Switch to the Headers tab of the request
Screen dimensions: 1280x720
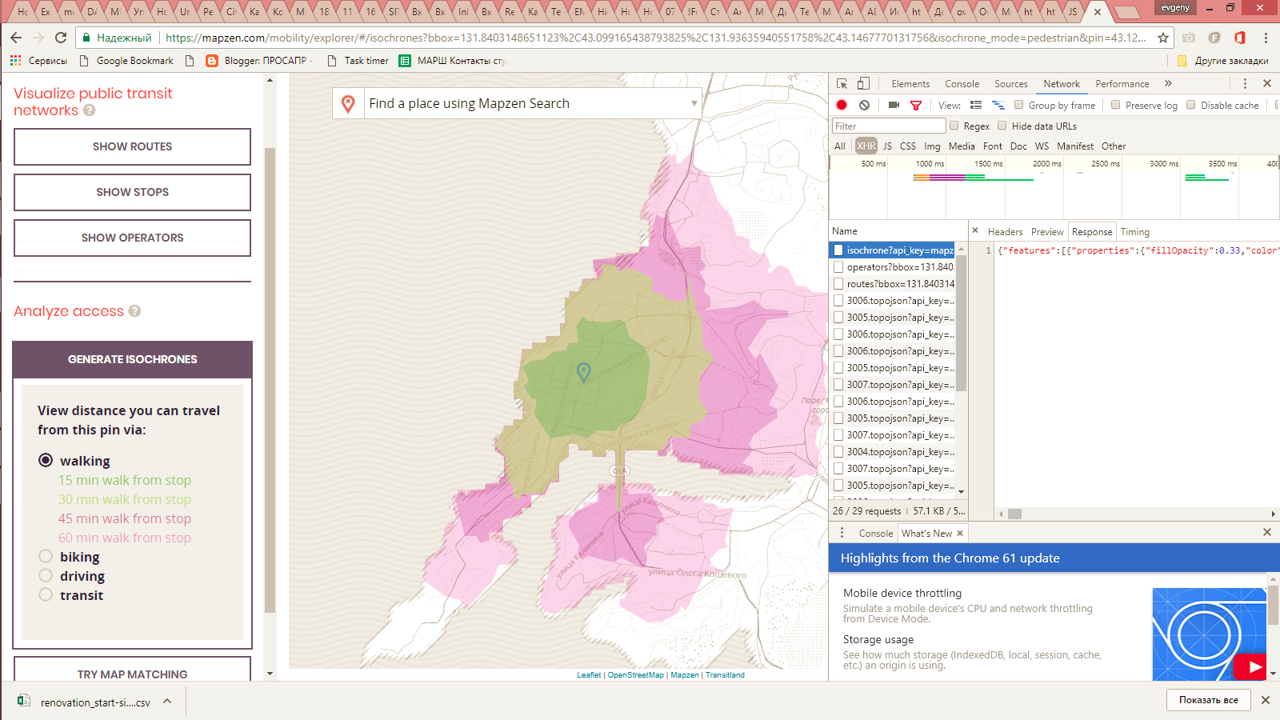coord(1005,232)
